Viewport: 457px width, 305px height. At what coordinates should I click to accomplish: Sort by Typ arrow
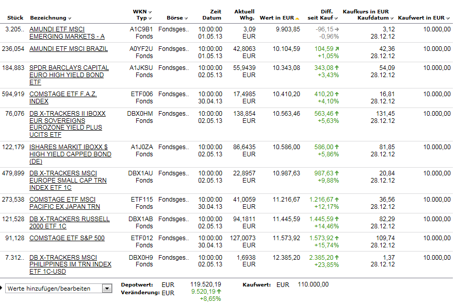pos(150,19)
